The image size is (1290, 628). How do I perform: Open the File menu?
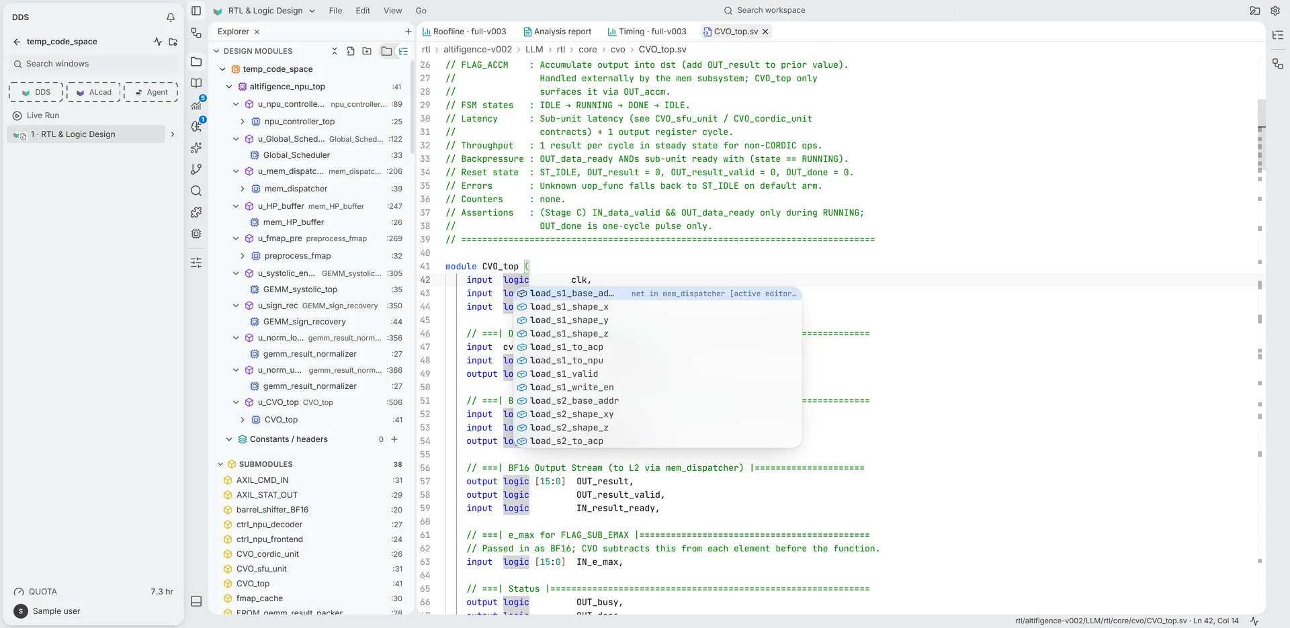335,11
